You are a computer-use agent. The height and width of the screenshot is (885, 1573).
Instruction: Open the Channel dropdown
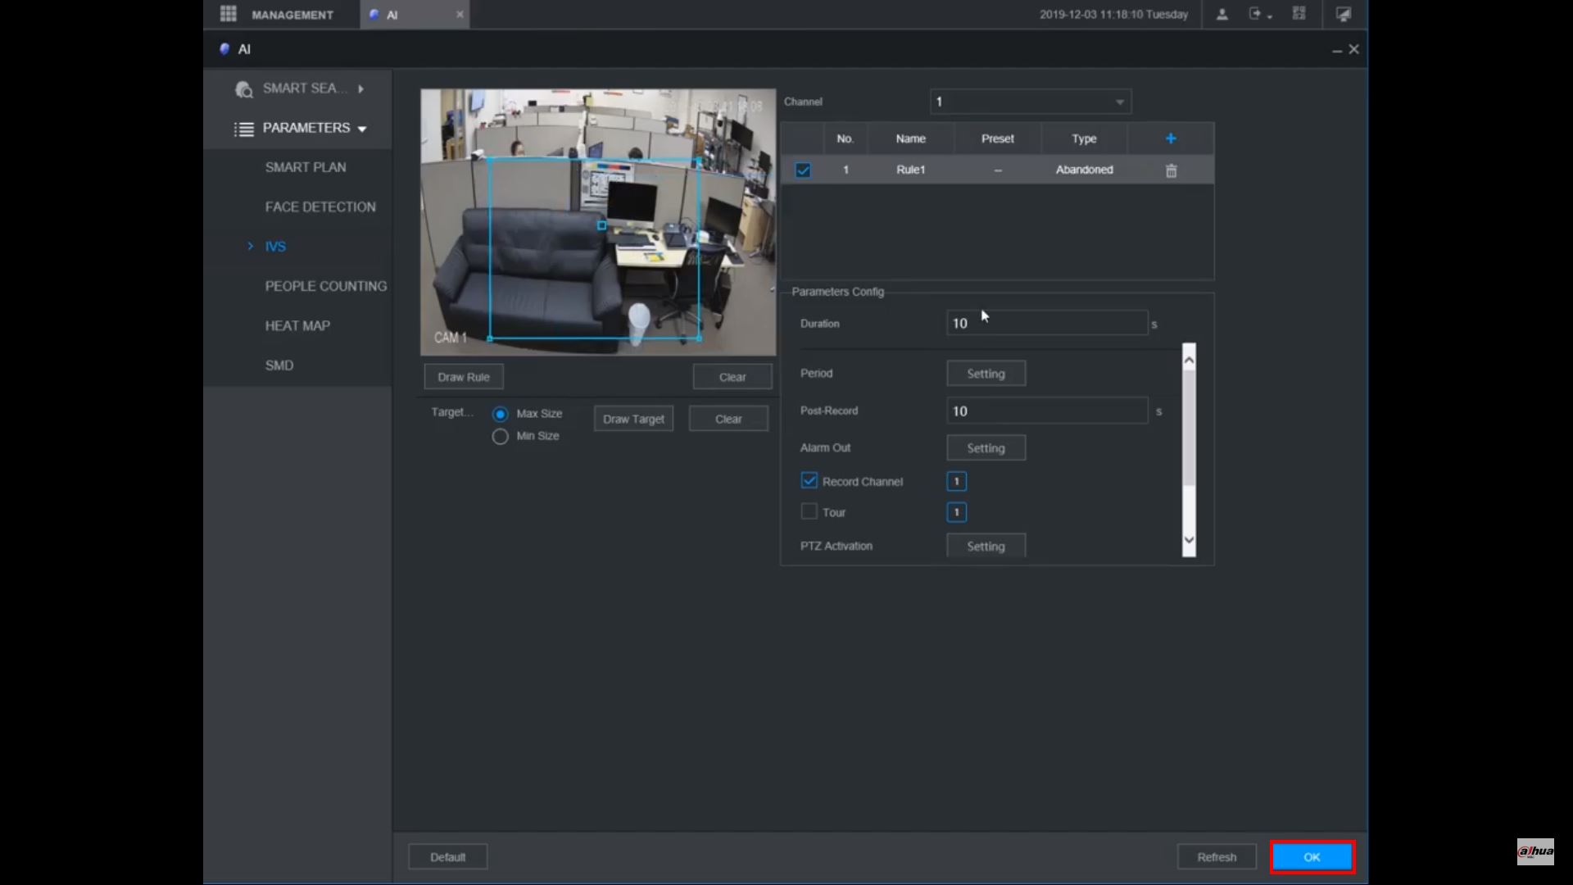1031,102
